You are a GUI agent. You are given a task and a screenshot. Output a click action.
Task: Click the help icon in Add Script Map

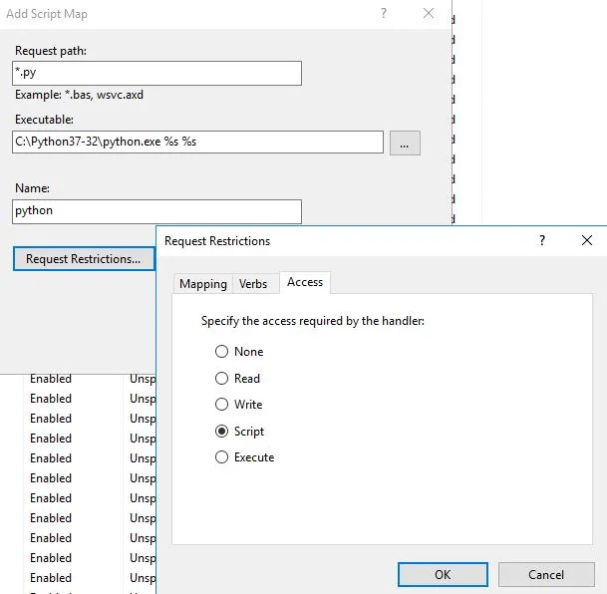(384, 14)
